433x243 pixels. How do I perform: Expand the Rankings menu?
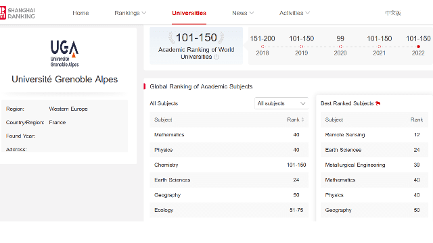(130, 13)
